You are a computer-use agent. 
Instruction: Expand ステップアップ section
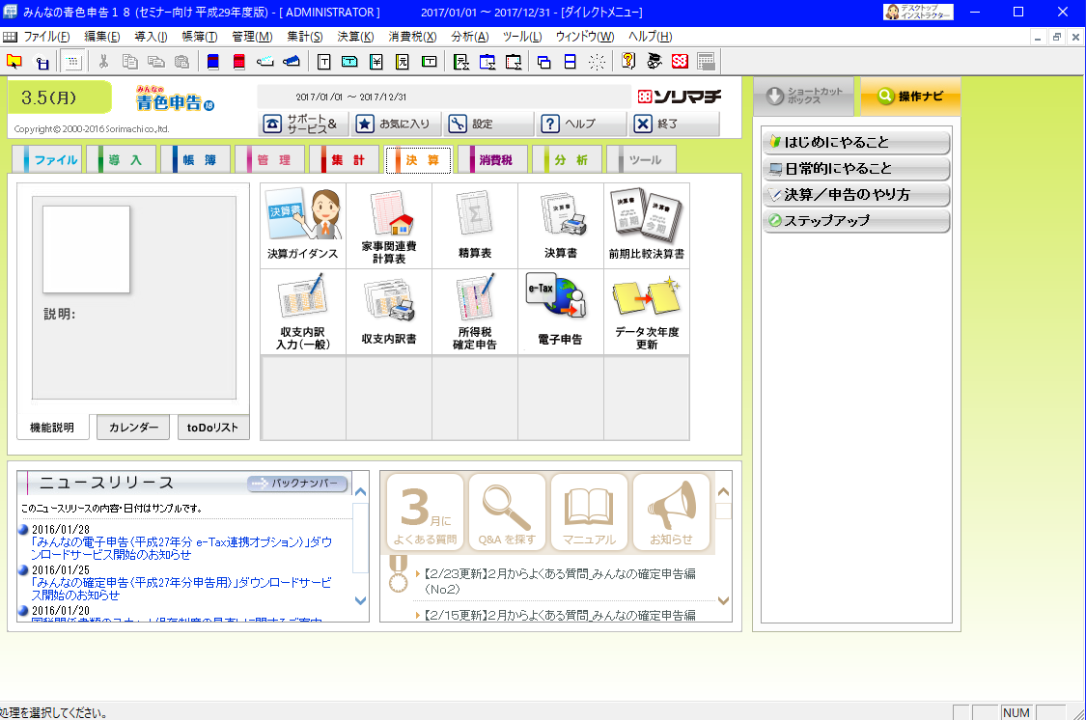coord(856,221)
